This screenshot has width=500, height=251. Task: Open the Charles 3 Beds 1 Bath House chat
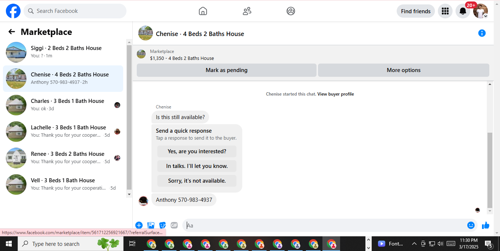pos(63,105)
